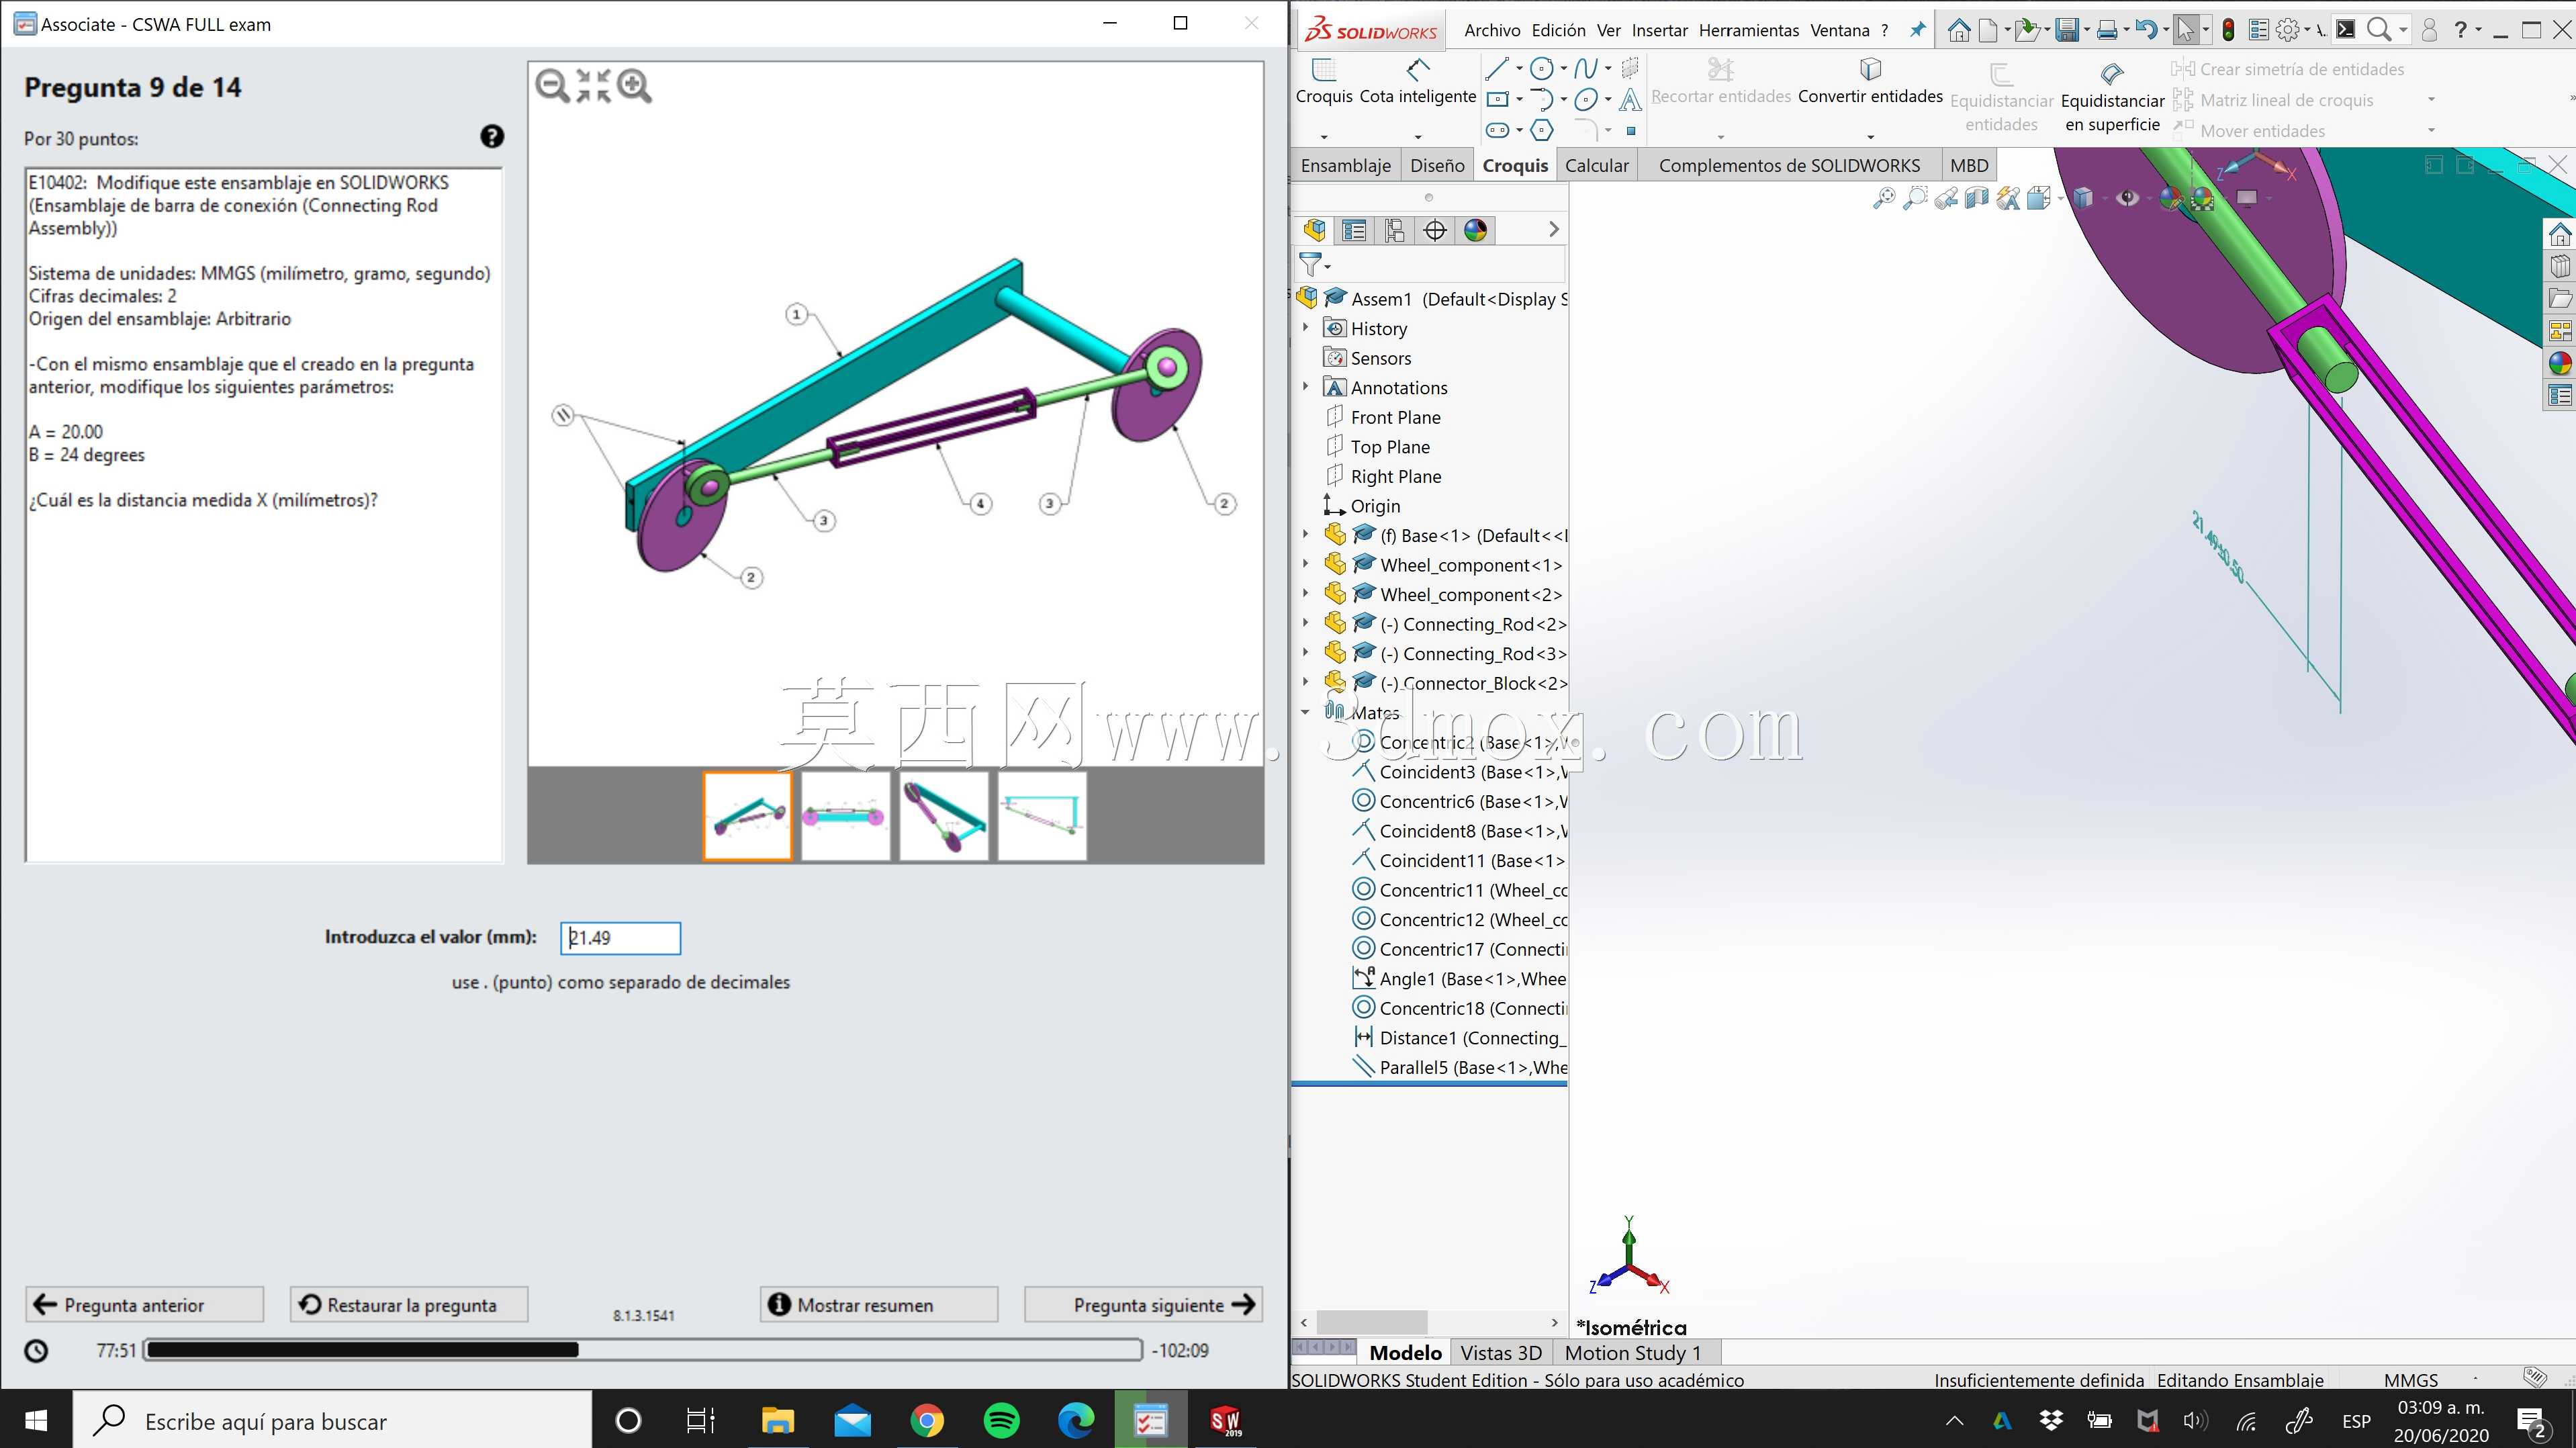Expand the Base<1> component node

coord(1305,535)
